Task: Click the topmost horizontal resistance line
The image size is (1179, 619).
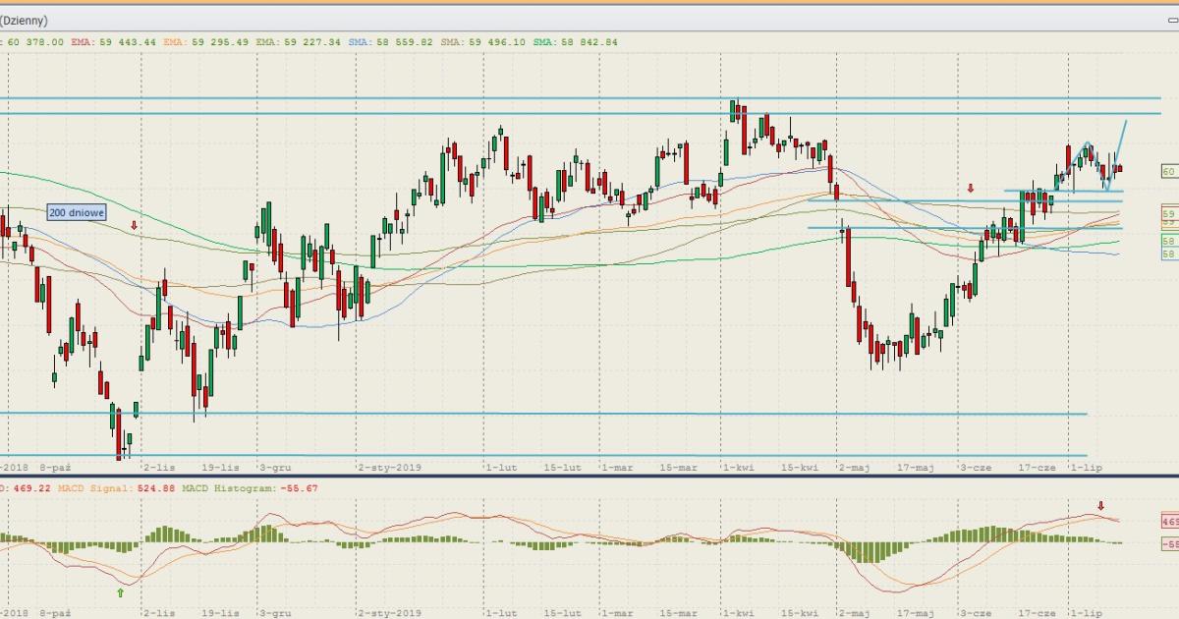Action: click(589, 98)
